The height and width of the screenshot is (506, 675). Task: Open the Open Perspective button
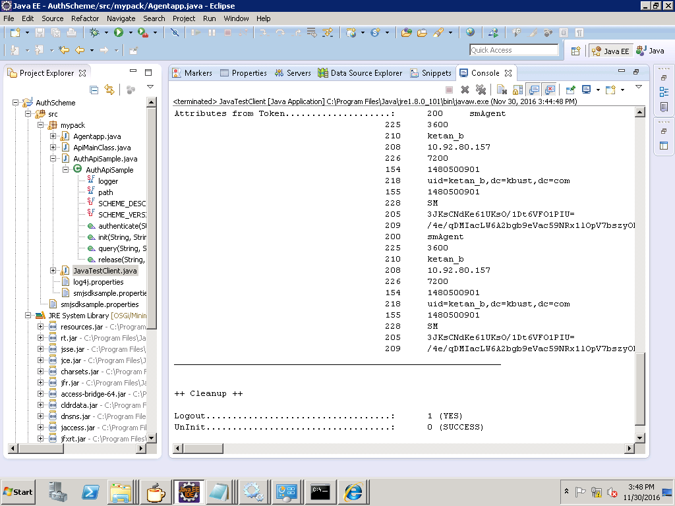575,51
